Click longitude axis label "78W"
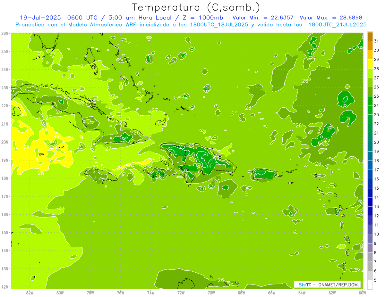The image size is (385, 297). click(x=90, y=293)
